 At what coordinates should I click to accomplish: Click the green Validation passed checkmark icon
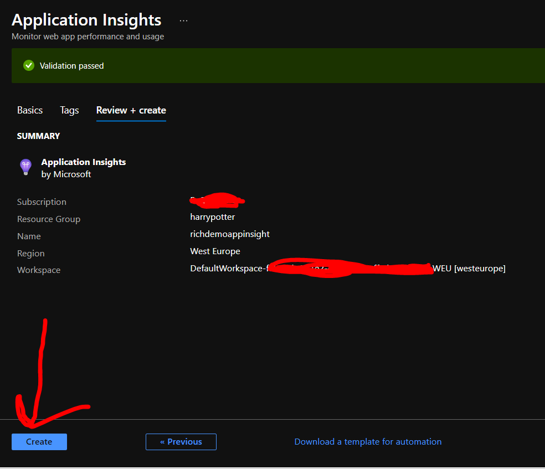[x=29, y=65]
